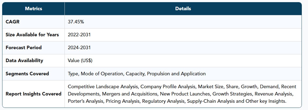Select the Report Insights Covered label

33,94
